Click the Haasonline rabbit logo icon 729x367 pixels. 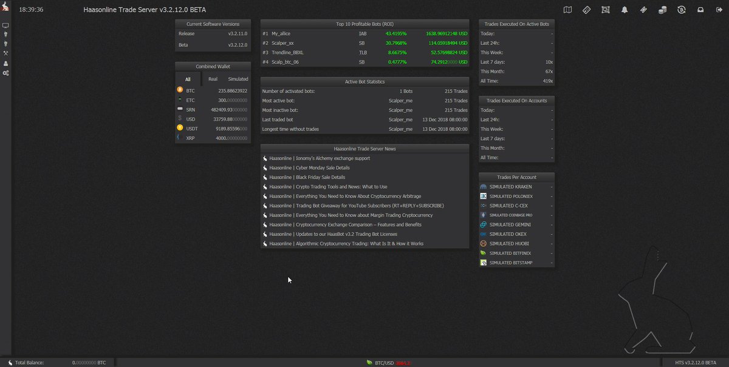click(5, 7)
